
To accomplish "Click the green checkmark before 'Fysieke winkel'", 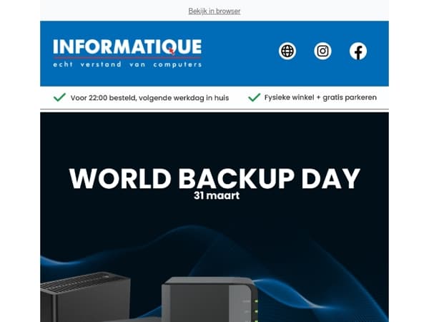I will (254, 97).
